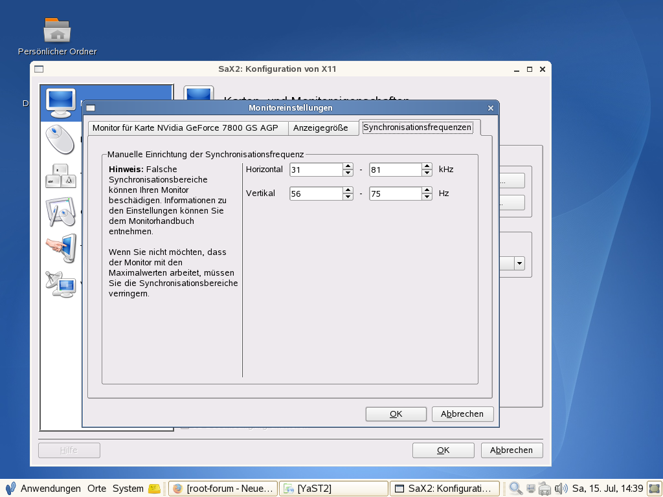Click the yellow note icon in panel
663x497 pixels.
pyautogui.click(x=154, y=489)
